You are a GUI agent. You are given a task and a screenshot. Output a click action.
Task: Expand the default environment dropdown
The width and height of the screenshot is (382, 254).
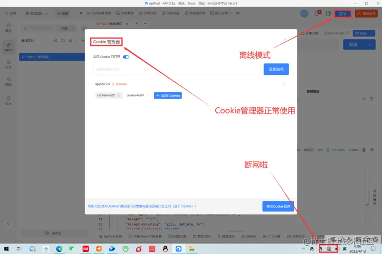221,13
